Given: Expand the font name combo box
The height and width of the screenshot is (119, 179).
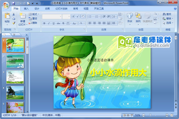Looking at the screenshot, I should [x=61, y=17].
